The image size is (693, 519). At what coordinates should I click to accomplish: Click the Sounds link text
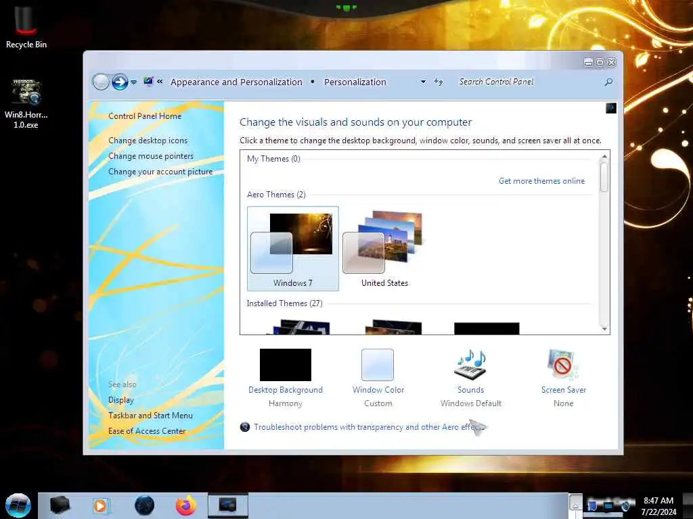[x=471, y=390]
